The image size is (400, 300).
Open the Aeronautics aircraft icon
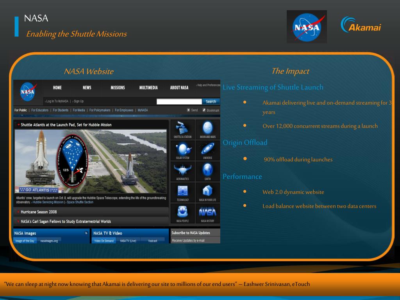183,171
